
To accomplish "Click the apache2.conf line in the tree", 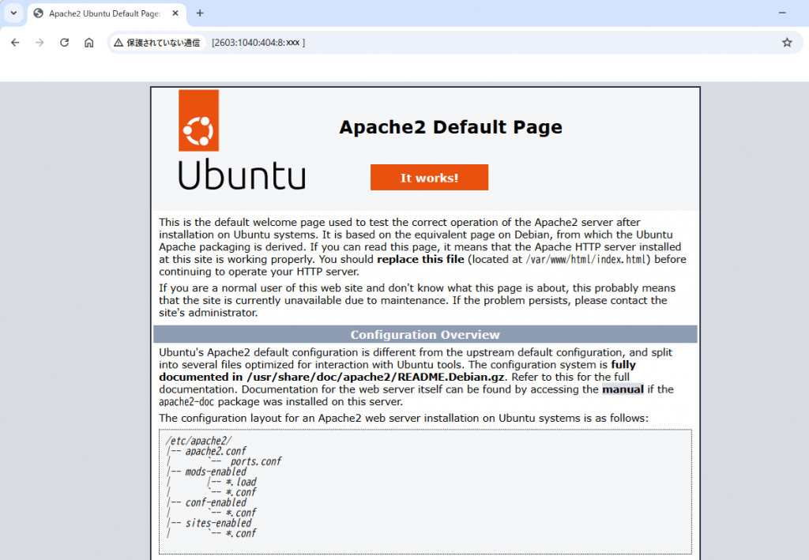I will point(216,451).
